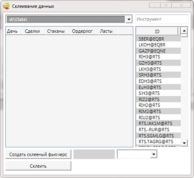The width and height of the screenshot is (194, 178).
Task: Pick RTS.!AK1M@RTS in the ID list
Action: pos(159,123)
